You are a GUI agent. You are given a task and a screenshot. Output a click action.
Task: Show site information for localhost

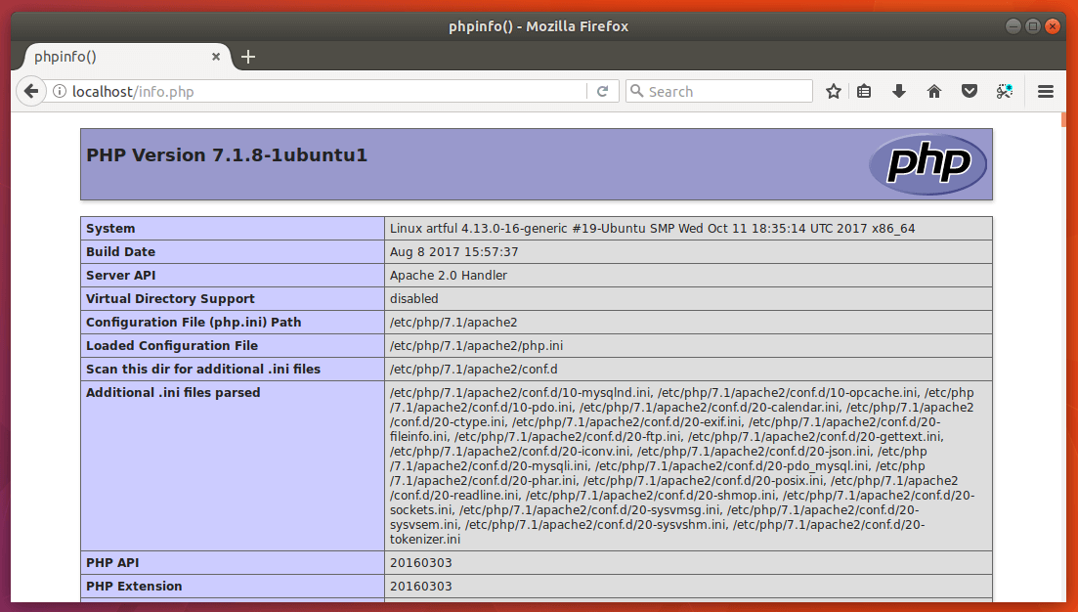pyautogui.click(x=60, y=91)
